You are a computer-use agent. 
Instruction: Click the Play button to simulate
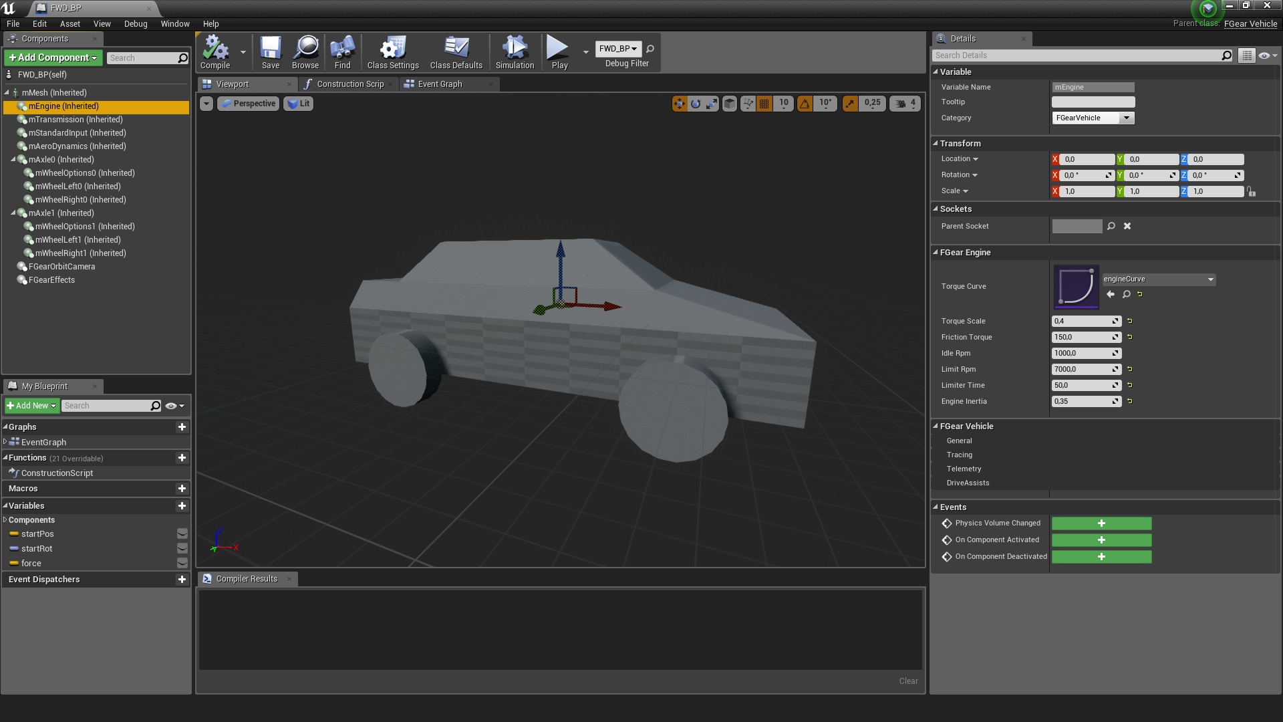[x=558, y=51]
